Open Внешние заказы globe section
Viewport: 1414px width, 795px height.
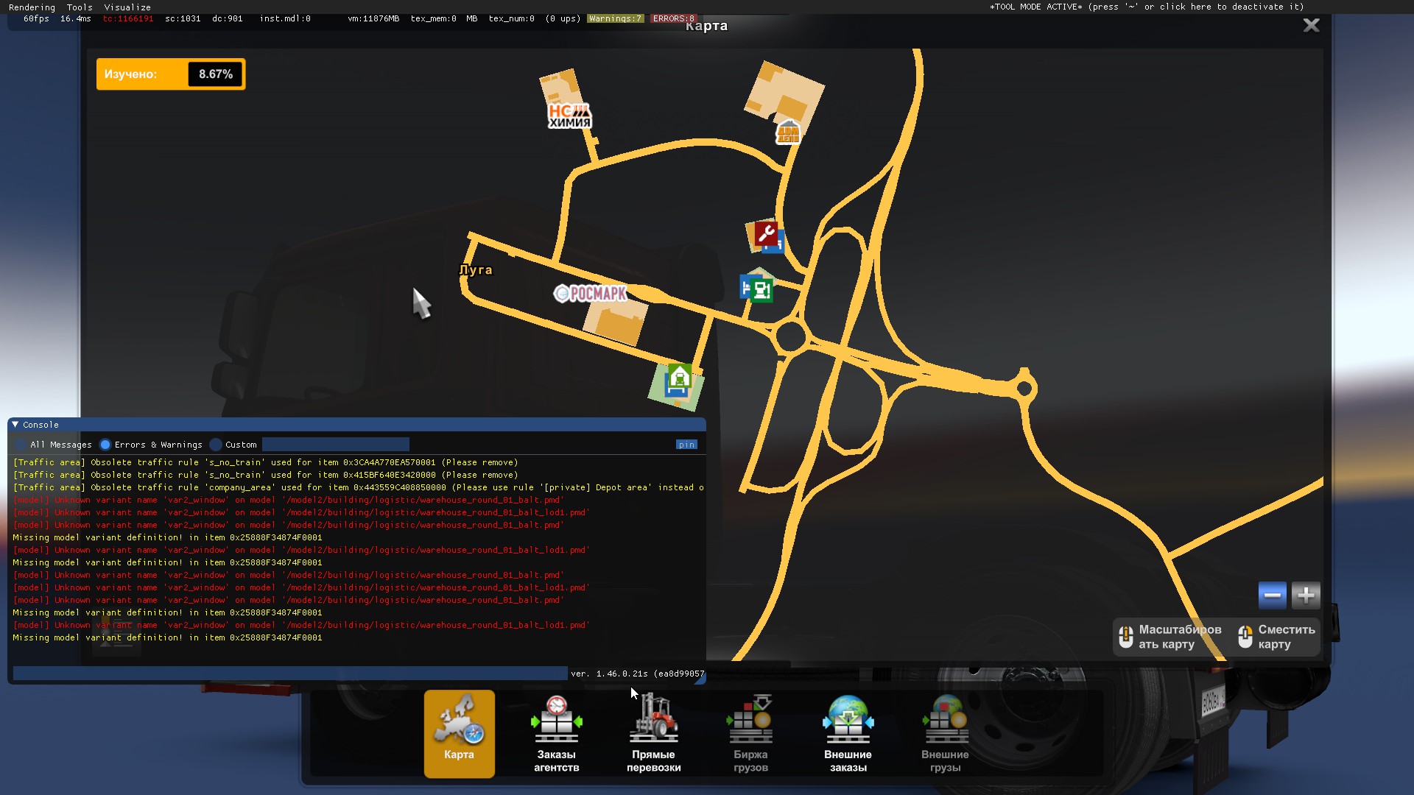(848, 733)
